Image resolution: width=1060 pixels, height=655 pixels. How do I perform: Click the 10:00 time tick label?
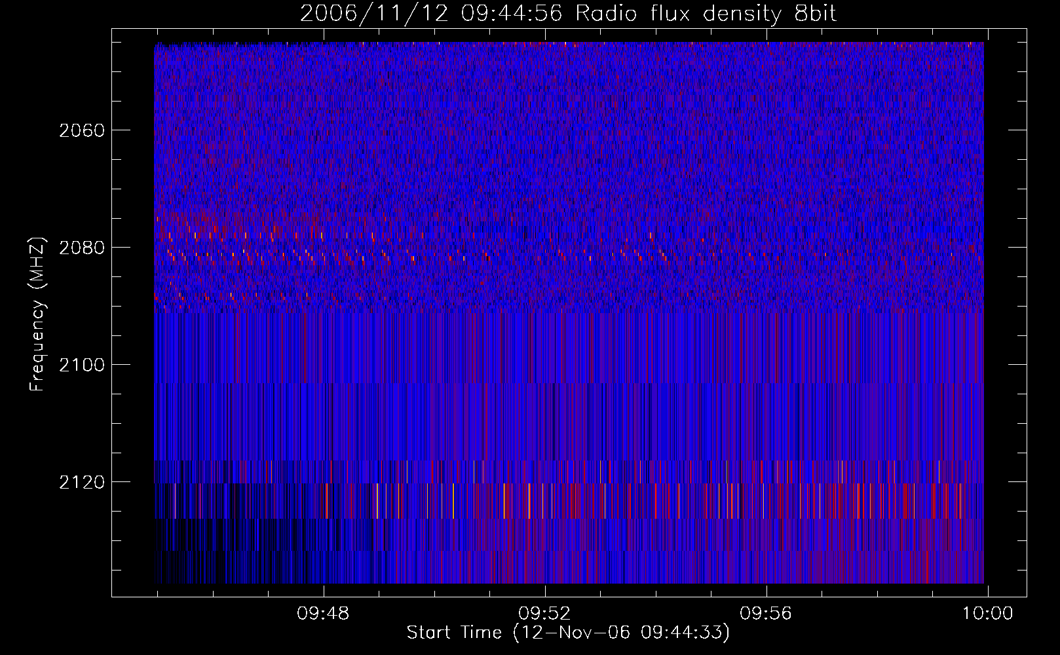(x=987, y=614)
